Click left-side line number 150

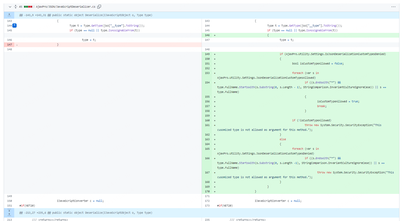point(9,201)
